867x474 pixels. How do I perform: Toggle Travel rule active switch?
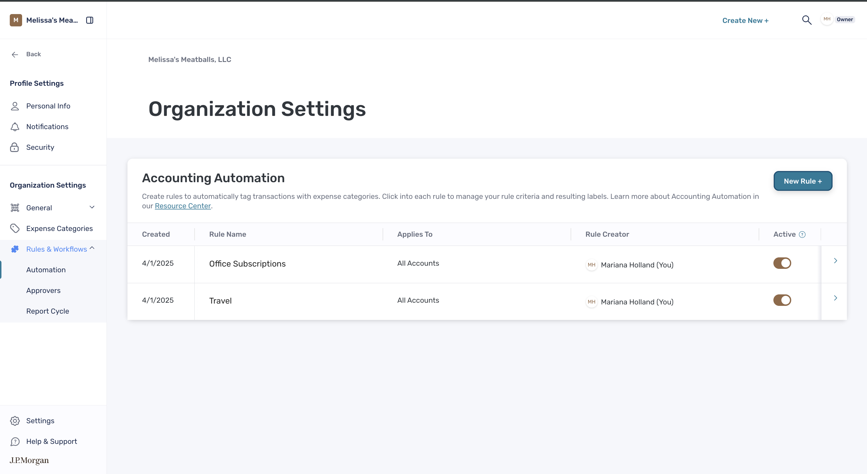tap(782, 300)
